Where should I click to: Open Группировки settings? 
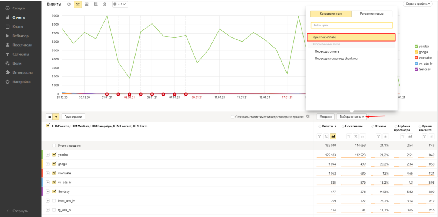click(73, 116)
